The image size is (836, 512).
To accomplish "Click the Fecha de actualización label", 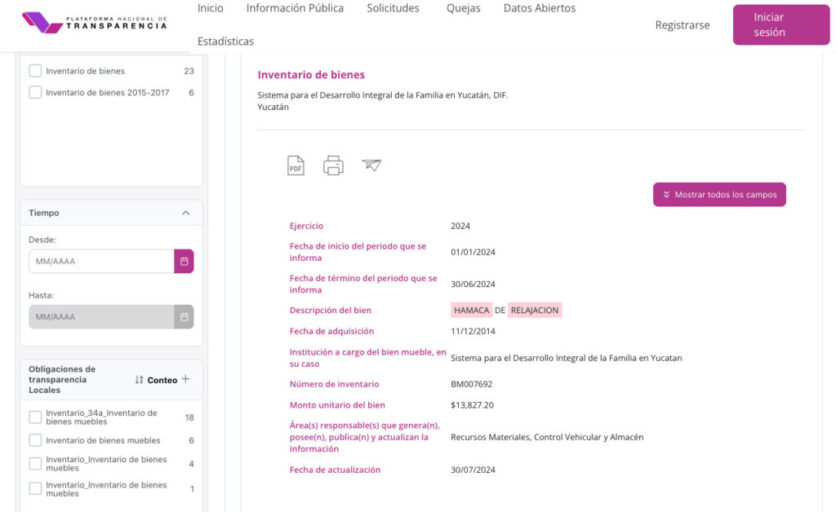I will (335, 470).
